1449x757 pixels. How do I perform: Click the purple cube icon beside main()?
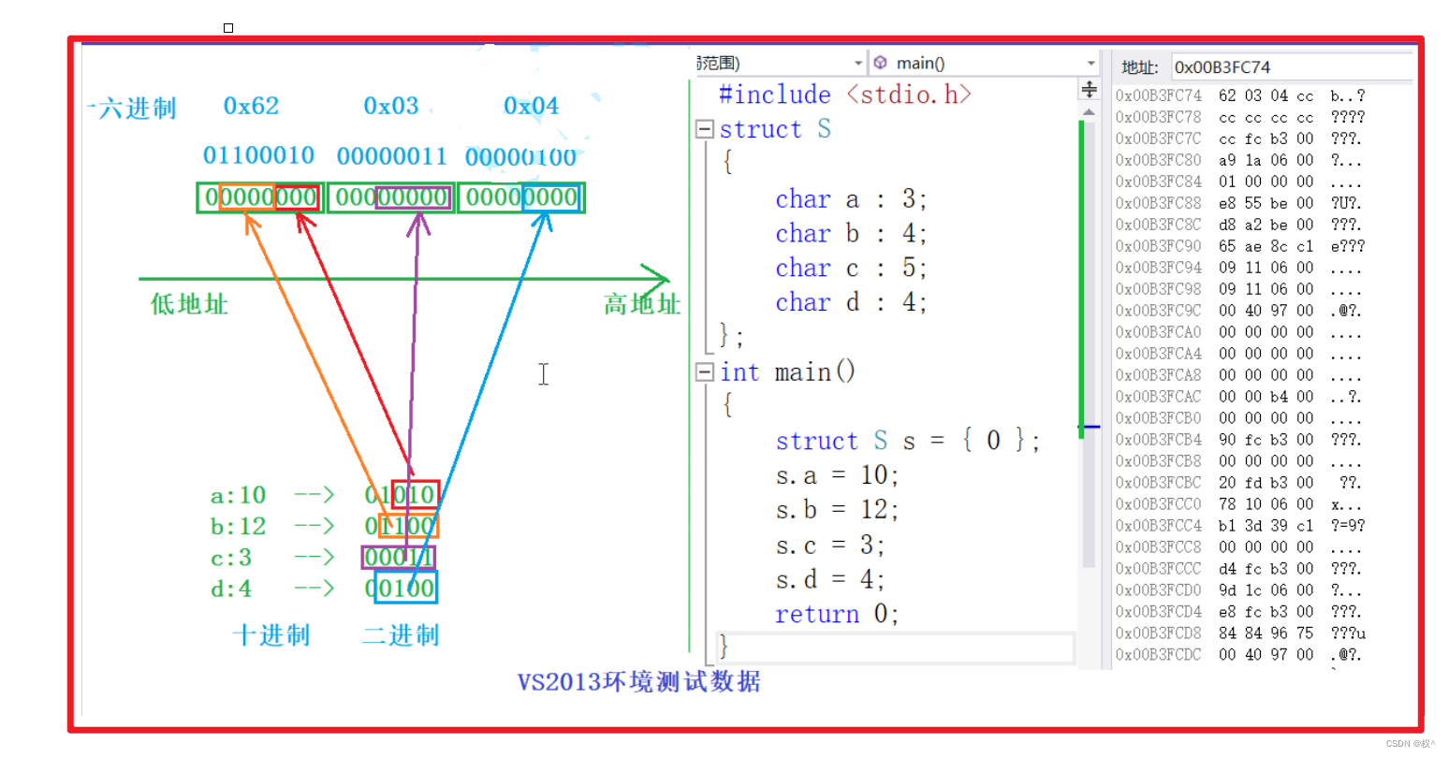880,63
